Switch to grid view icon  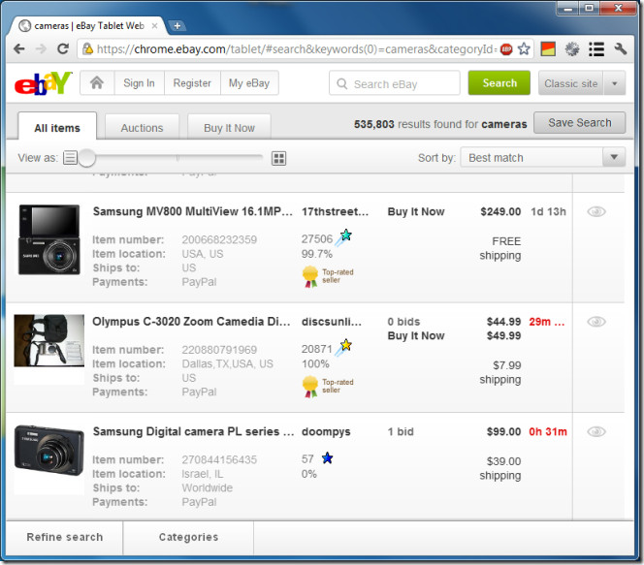click(x=279, y=158)
